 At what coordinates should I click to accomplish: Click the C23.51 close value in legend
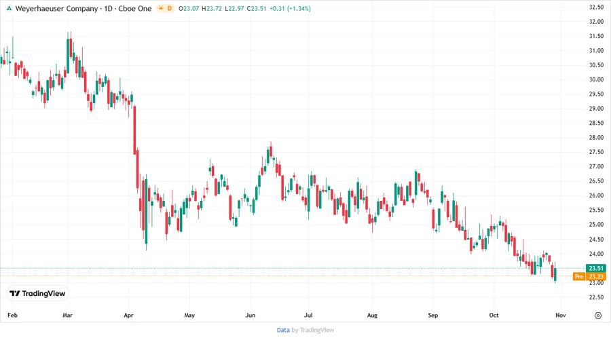[257, 9]
